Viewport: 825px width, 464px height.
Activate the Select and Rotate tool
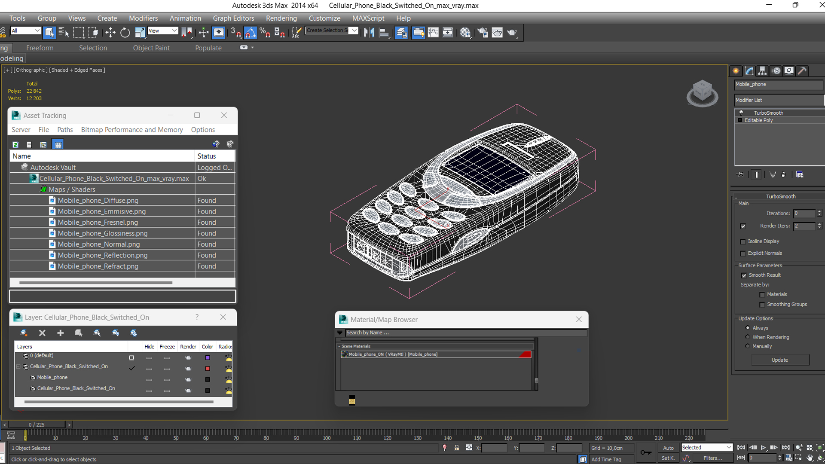[125, 33]
